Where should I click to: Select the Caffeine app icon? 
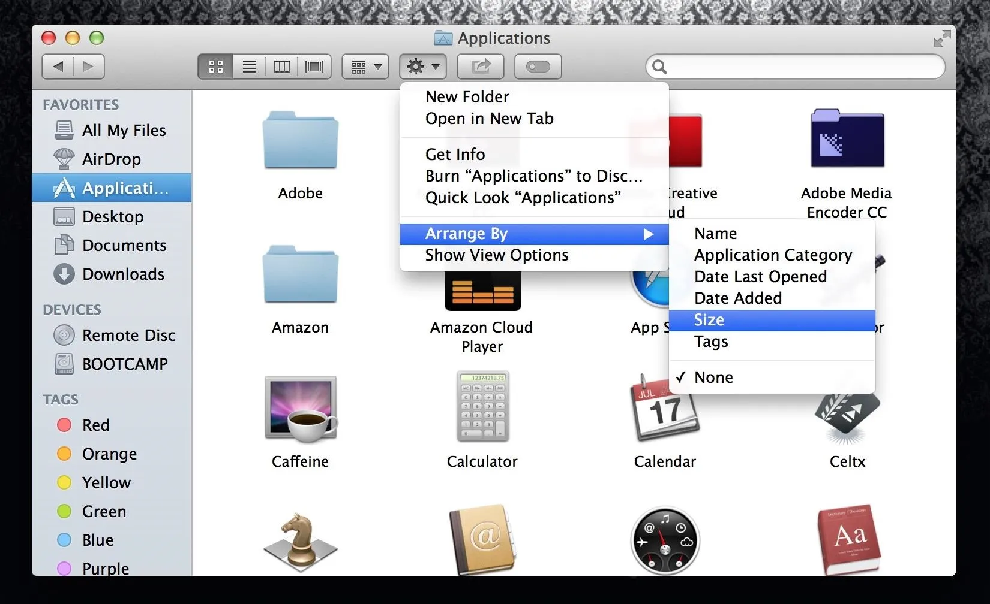point(301,410)
